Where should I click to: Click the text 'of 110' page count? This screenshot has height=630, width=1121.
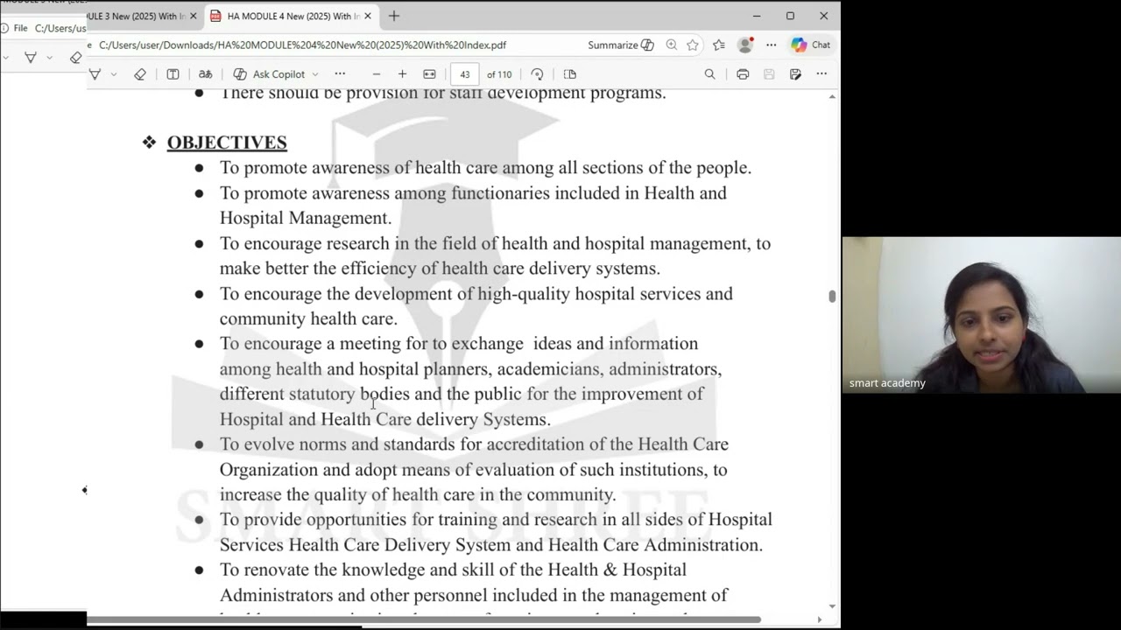(x=499, y=74)
